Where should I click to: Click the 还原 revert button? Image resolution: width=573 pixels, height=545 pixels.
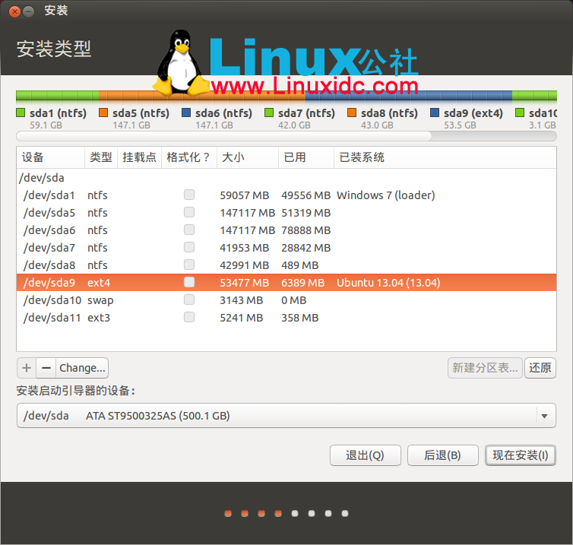[540, 368]
